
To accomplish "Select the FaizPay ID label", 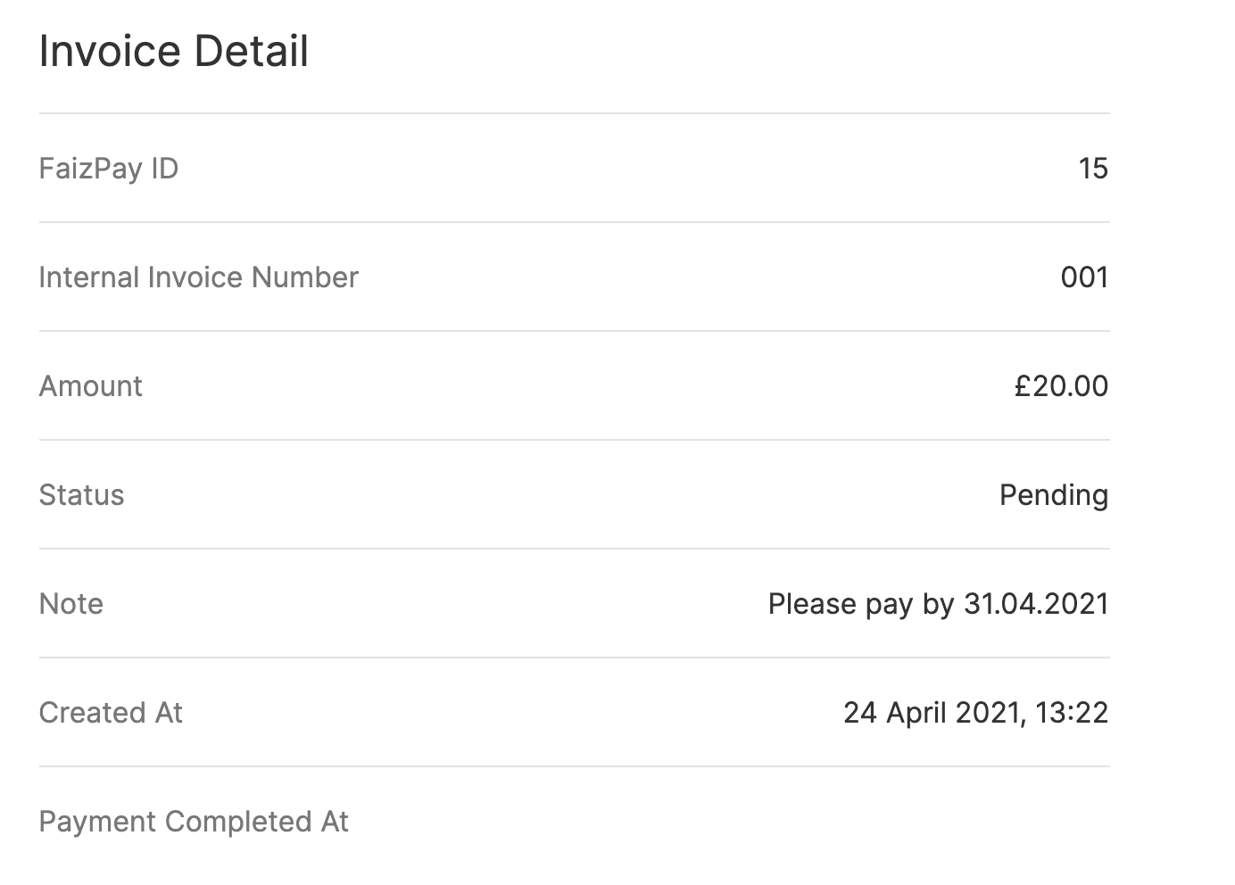I will (x=109, y=169).
